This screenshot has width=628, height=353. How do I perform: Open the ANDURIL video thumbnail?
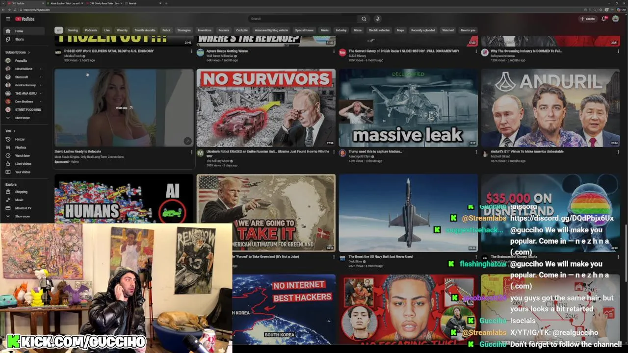550,108
